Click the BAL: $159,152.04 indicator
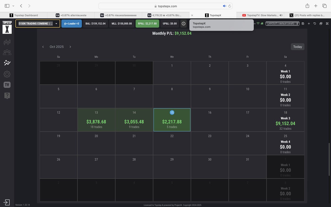331x207 pixels. [95, 24]
